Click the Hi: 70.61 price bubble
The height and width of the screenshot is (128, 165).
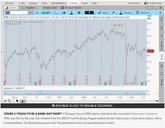(118, 25)
